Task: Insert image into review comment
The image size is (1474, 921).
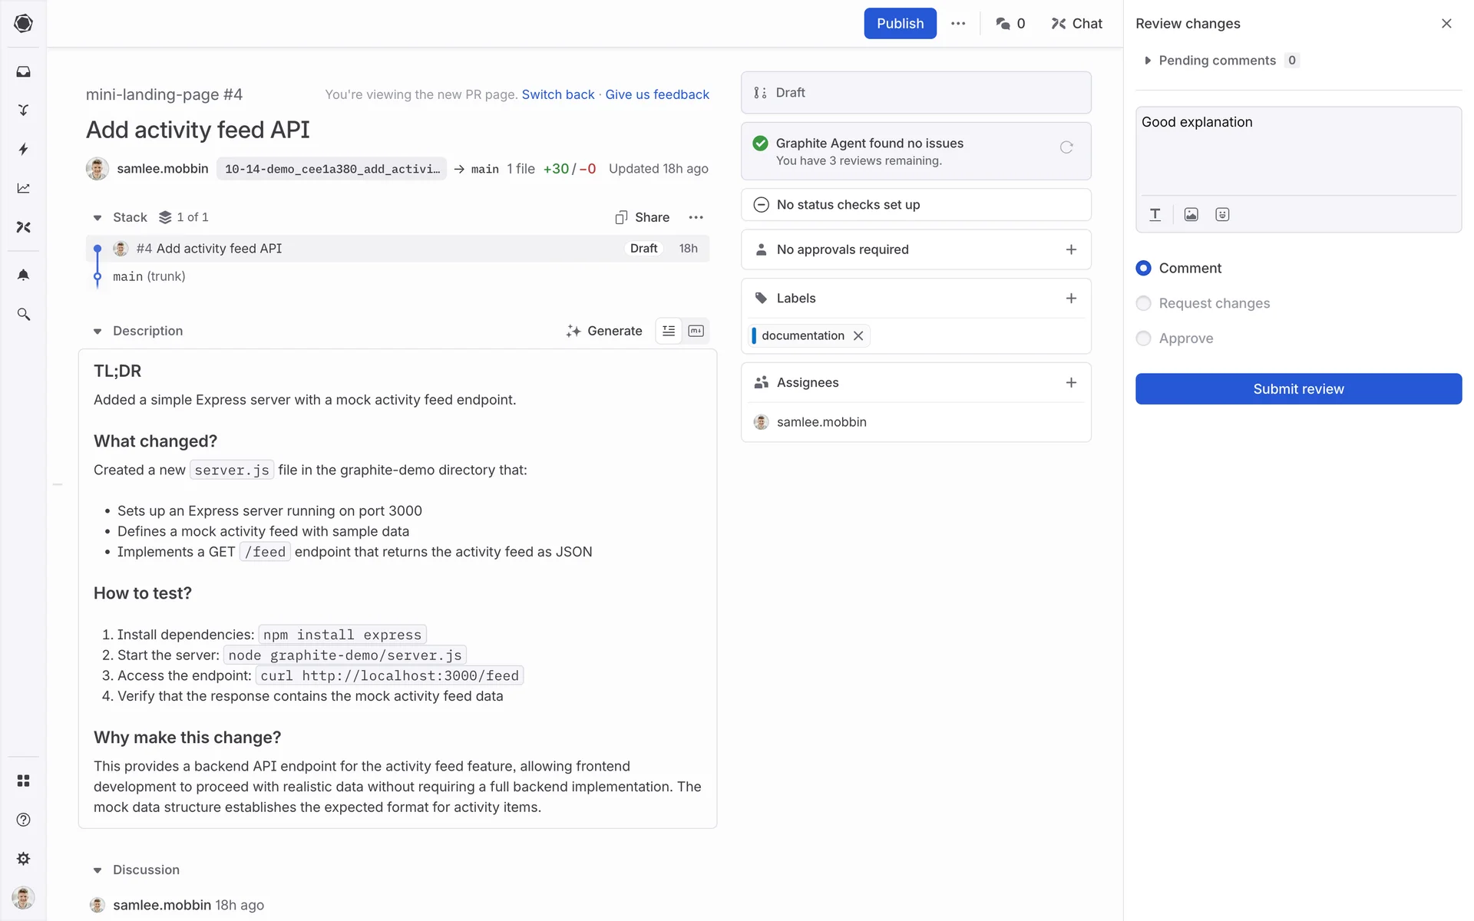Action: (1191, 215)
